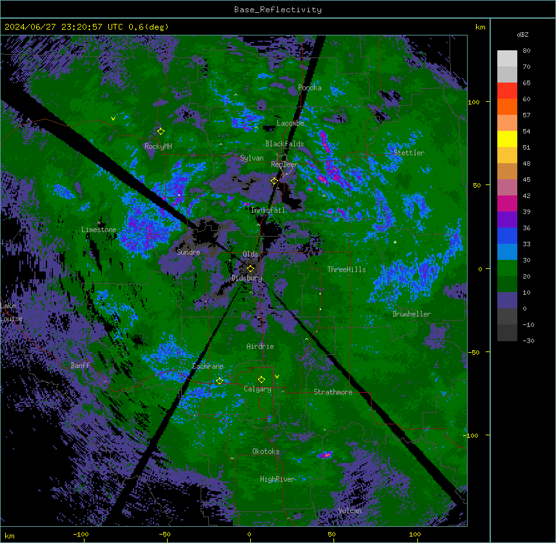This screenshot has height=543, width=556.
Task: Click the km unit label in the bottom-left corner
Action: pos(10,535)
